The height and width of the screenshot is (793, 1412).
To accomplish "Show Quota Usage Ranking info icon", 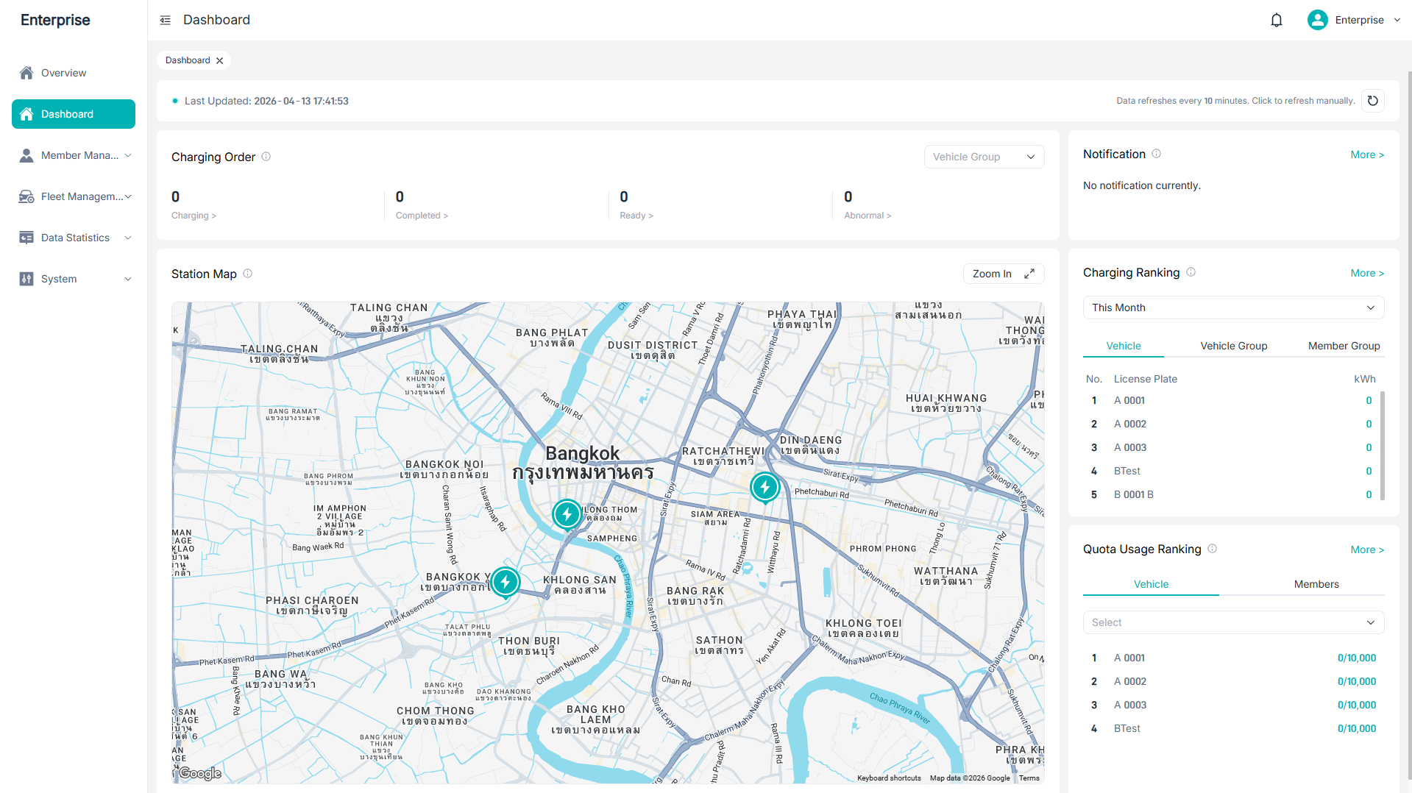I will click(x=1213, y=549).
